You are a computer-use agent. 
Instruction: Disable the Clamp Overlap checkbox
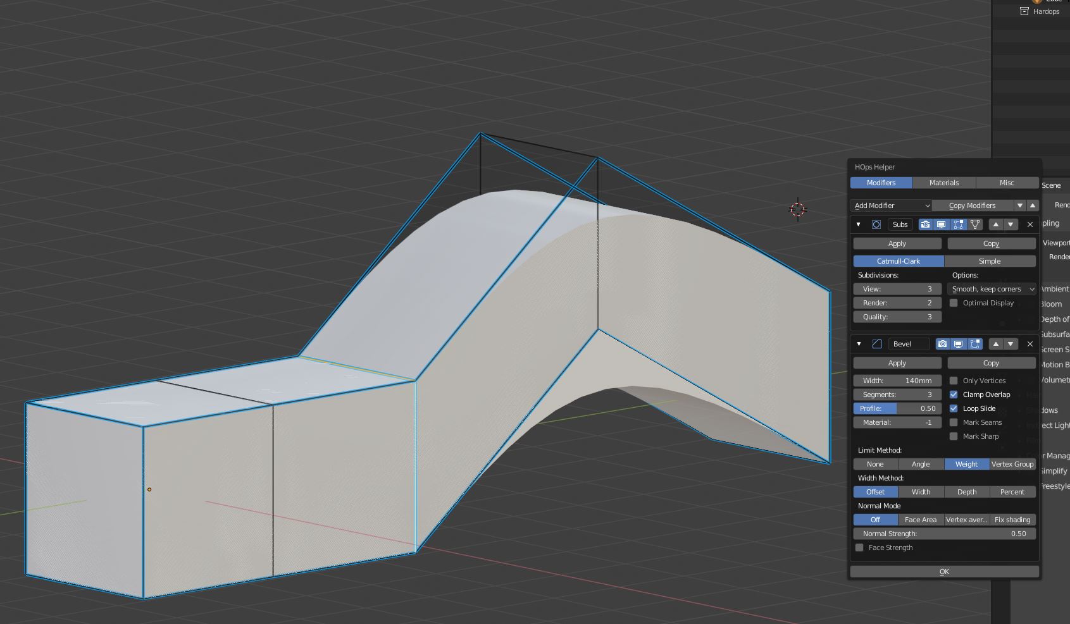tap(954, 395)
